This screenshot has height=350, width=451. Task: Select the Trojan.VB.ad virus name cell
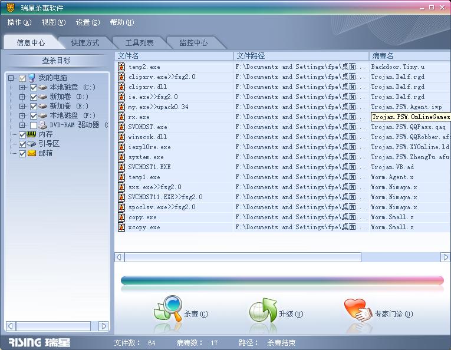pyautogui.click(x=393, y=167)
